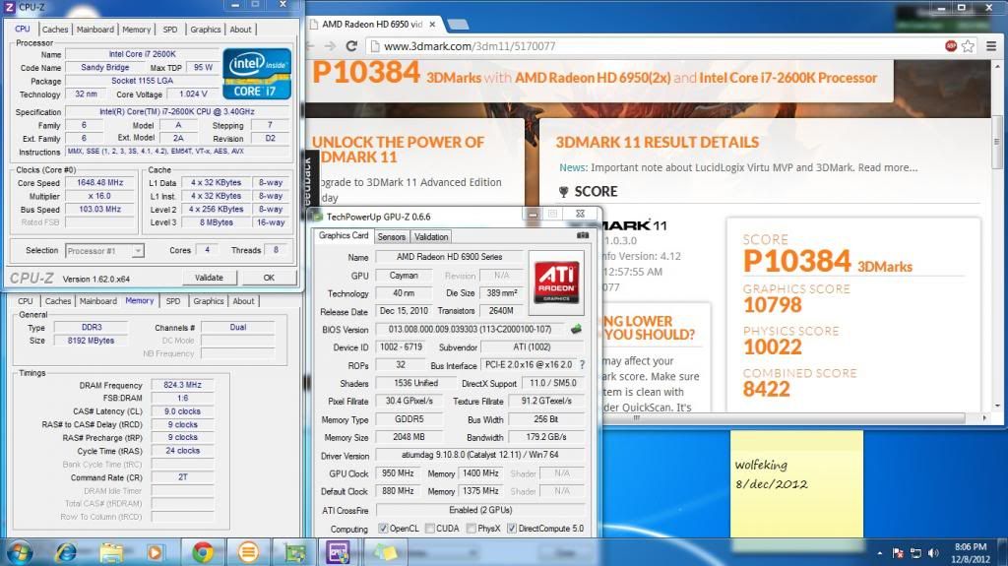1008x566 pixels.
Task: Open the Windows Start menu
Action: (x=20, y=552)
